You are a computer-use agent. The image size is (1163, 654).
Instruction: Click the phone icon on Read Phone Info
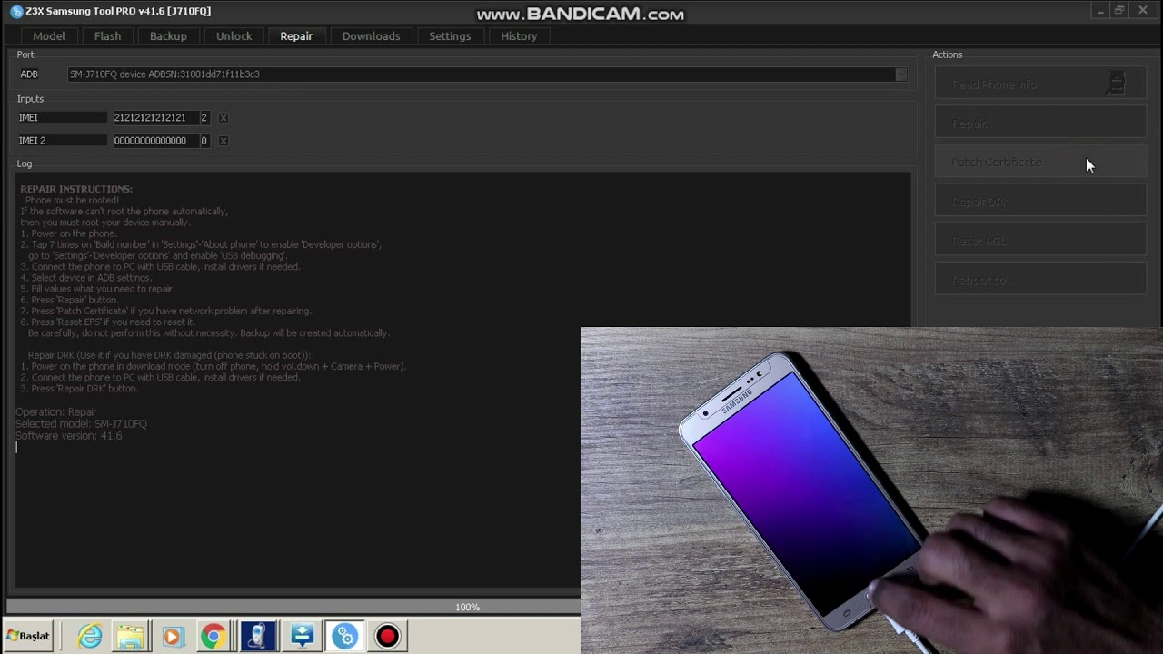coord(1117,84)
